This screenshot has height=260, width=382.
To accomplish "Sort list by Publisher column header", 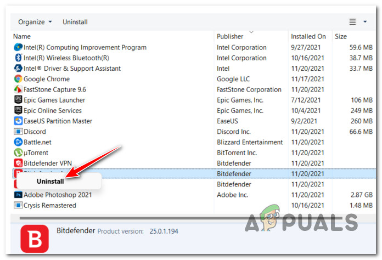I will click(230, 37).
